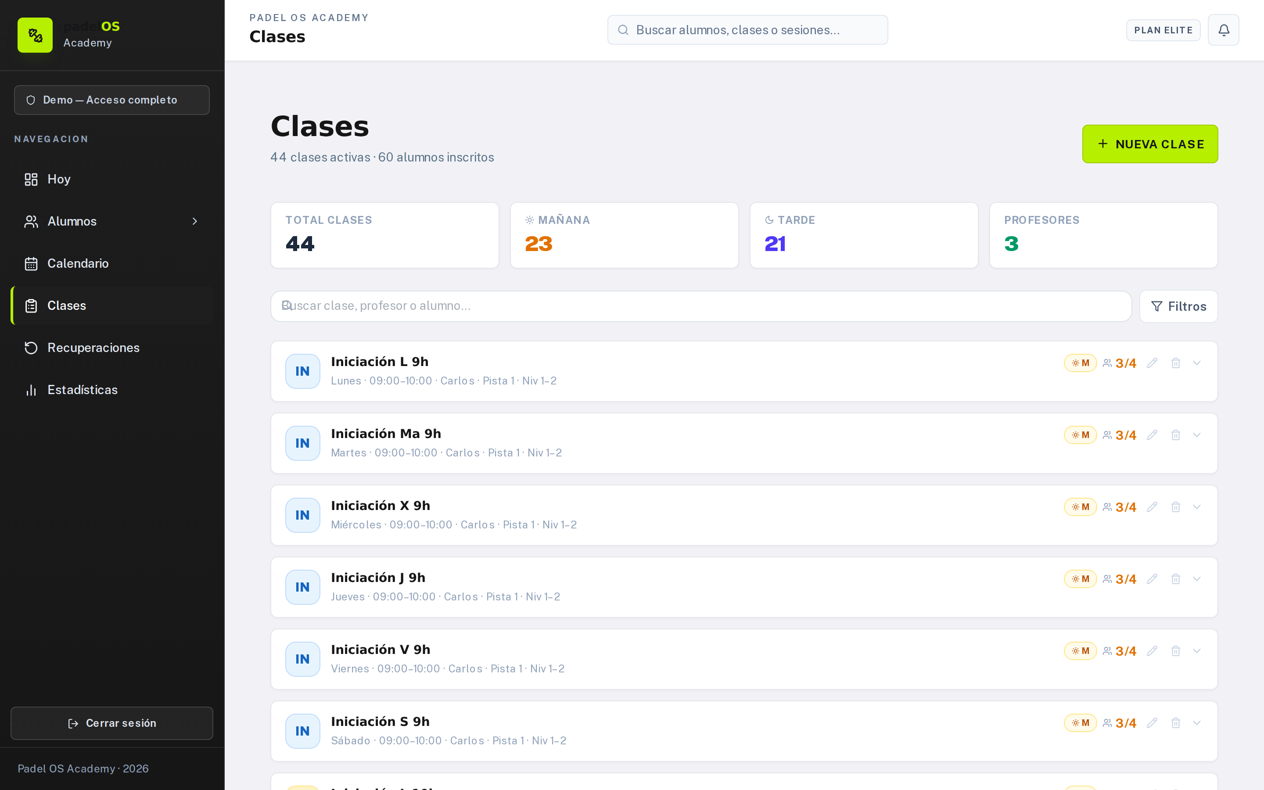Screen dimensions: 1264x790
Task: Open the Alumnos section
Action: pos(112,222)
